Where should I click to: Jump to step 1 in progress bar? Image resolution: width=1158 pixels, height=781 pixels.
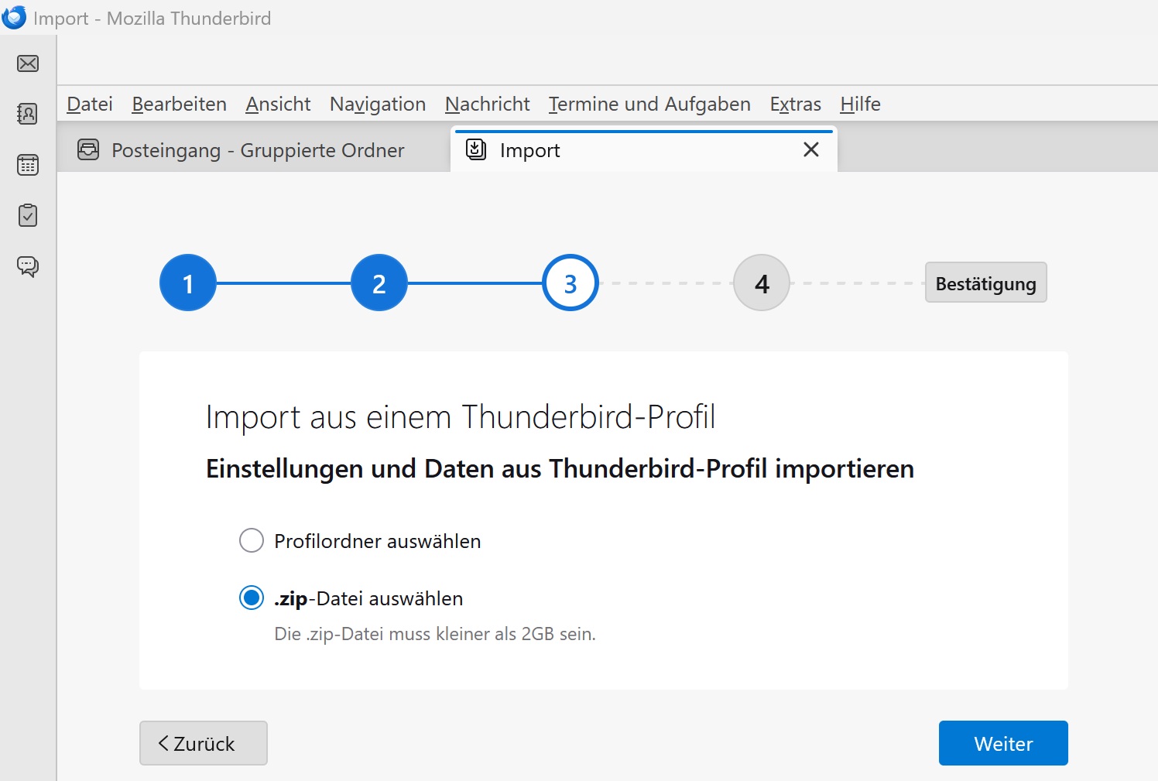click(188, 283)
